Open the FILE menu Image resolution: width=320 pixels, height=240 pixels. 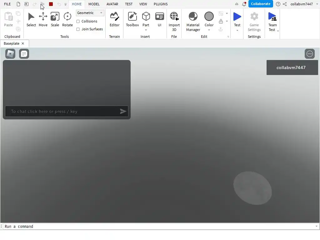pyautogui.click(x=7, y=4)
